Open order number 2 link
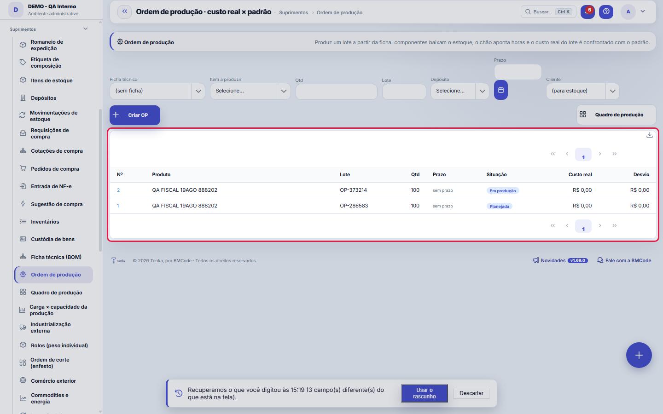 coord(118,190)
